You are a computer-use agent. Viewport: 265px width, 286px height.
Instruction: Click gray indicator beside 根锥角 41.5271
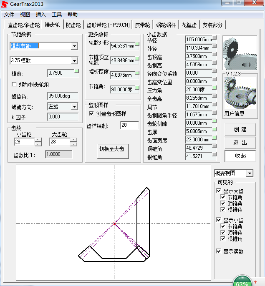(x=215, y=155)
